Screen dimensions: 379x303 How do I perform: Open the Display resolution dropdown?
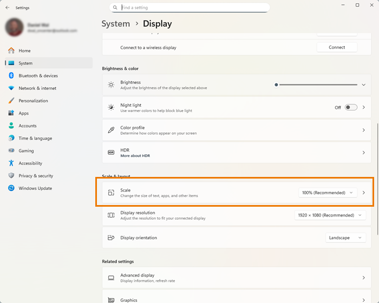tap(330, 215)
